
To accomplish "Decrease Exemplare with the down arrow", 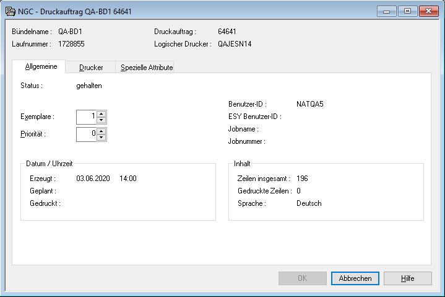I will [102, 120].
